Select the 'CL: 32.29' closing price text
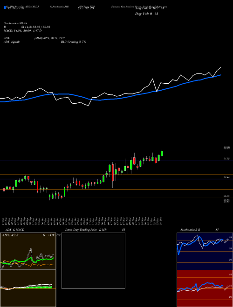The height and width of the screenshot is (307, 233). (86, 8)
